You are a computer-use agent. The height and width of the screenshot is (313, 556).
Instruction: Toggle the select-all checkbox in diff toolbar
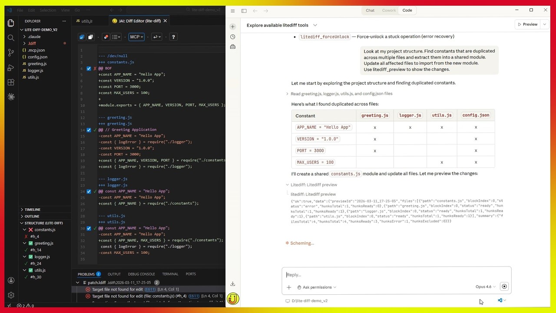[82, 37]
